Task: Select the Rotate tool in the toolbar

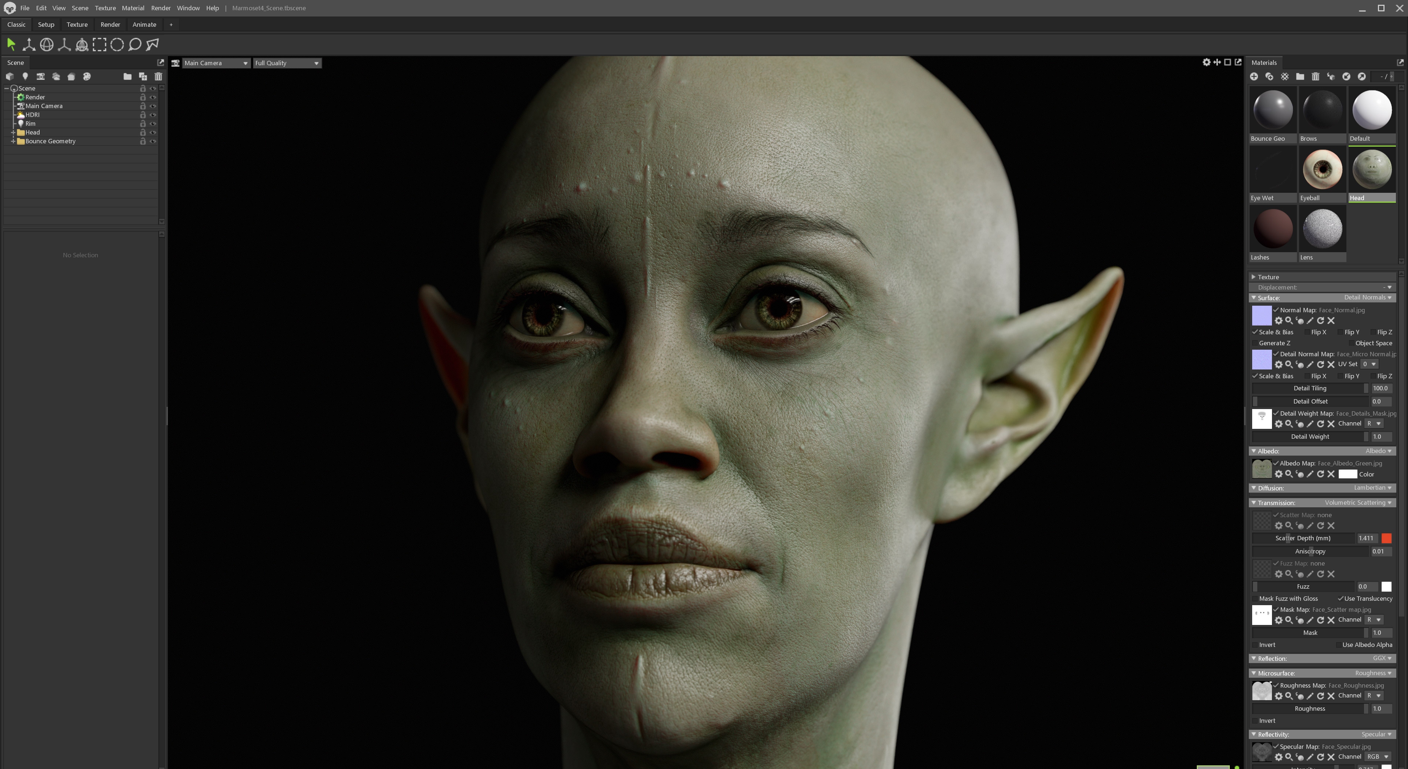Action: tap(47, 45)
